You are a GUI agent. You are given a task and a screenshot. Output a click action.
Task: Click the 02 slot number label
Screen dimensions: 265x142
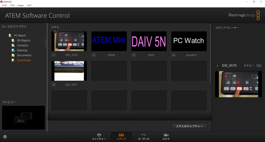[x=94, y=55]
